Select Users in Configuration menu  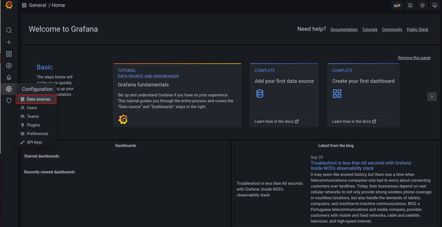point(36,108)
